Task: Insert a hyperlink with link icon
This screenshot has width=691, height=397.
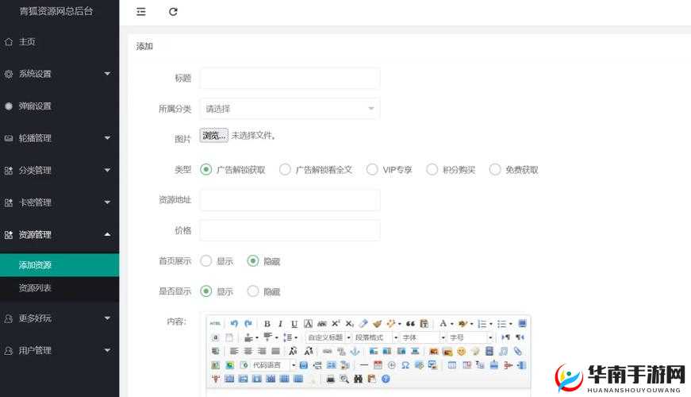Action: click(327, 352)
